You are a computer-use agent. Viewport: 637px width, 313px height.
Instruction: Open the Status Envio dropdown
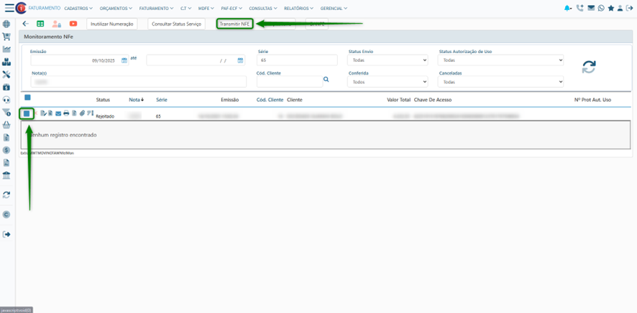coord(388,60)
